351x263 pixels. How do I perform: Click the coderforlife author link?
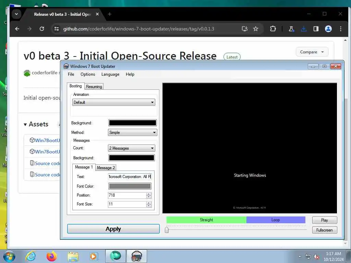click(45, 73)
